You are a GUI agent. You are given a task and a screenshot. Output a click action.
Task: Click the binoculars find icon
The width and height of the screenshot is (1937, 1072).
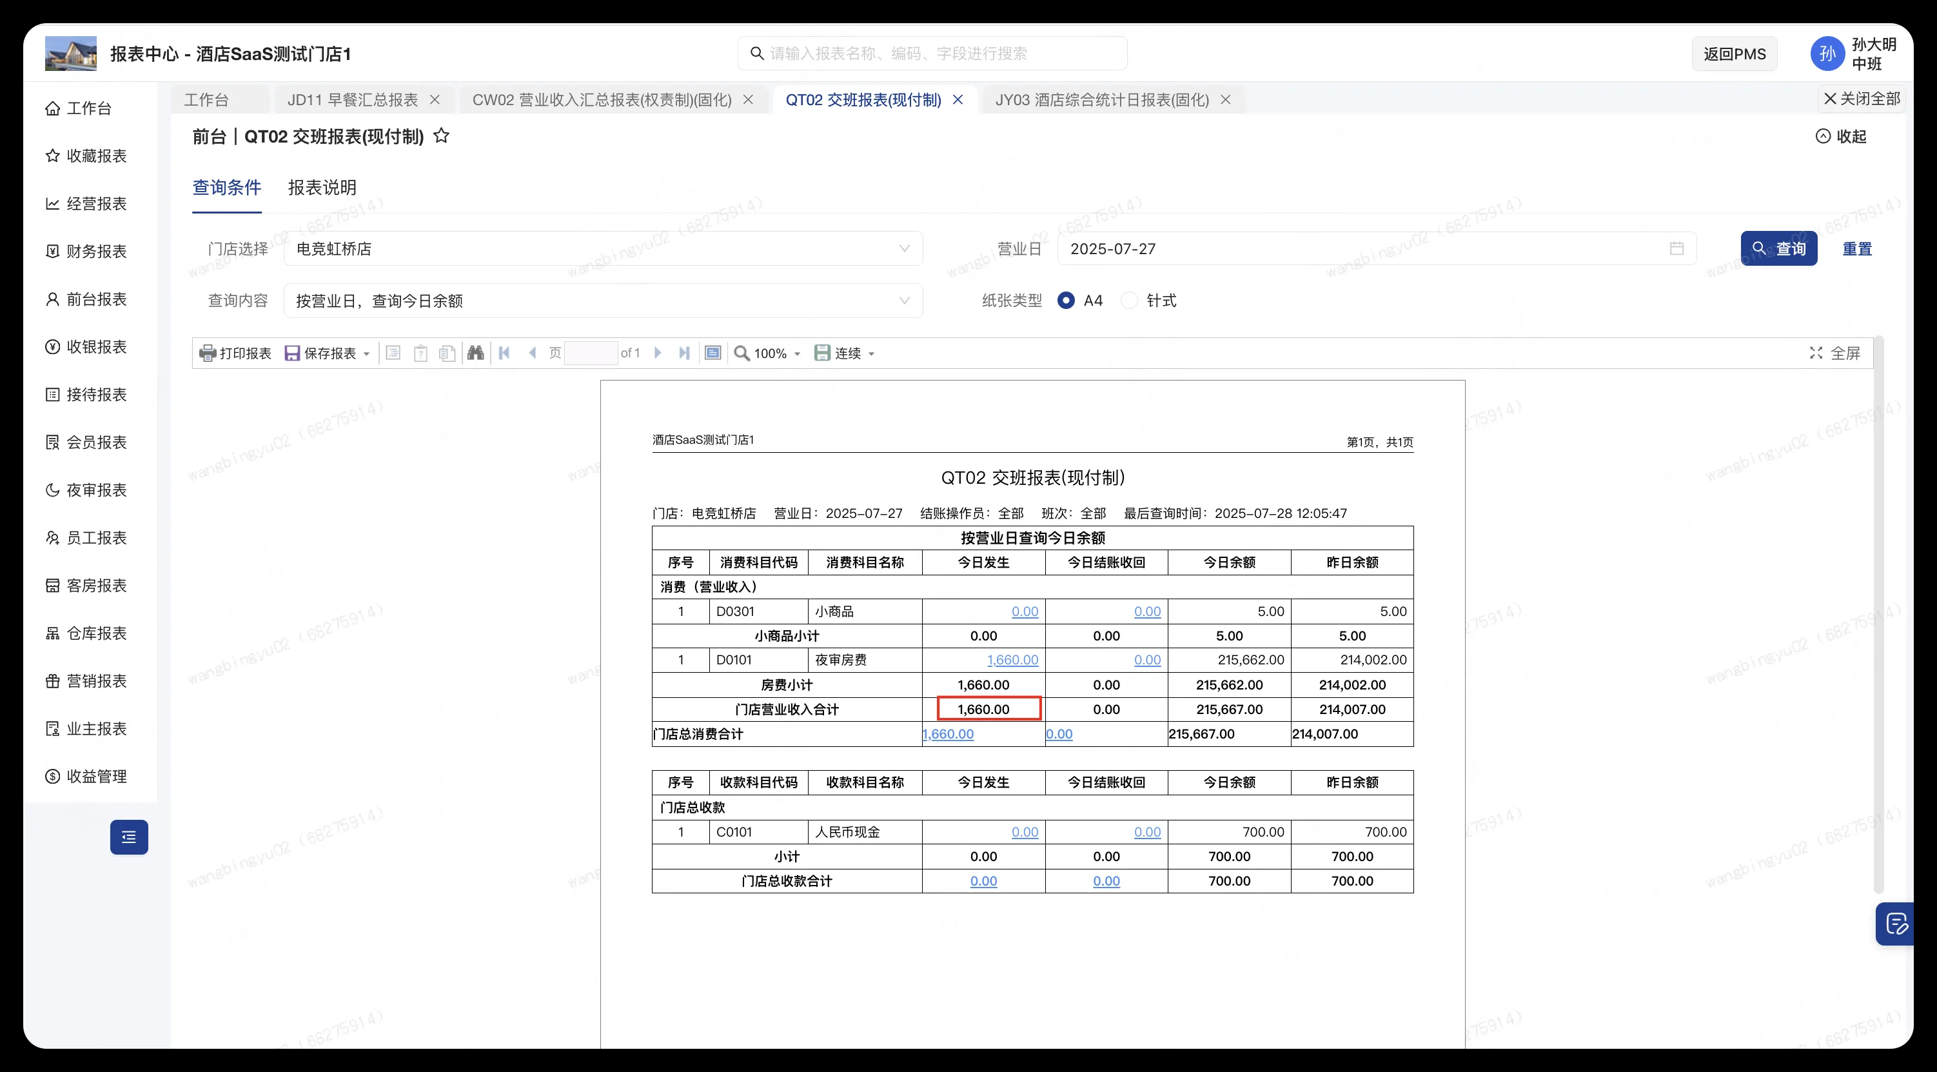click(475, 353)
